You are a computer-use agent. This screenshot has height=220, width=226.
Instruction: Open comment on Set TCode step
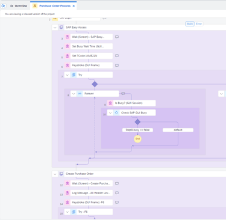click(117, 56)
